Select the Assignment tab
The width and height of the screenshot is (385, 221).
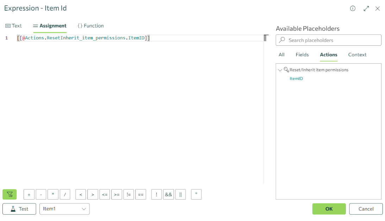click(50, 26)
